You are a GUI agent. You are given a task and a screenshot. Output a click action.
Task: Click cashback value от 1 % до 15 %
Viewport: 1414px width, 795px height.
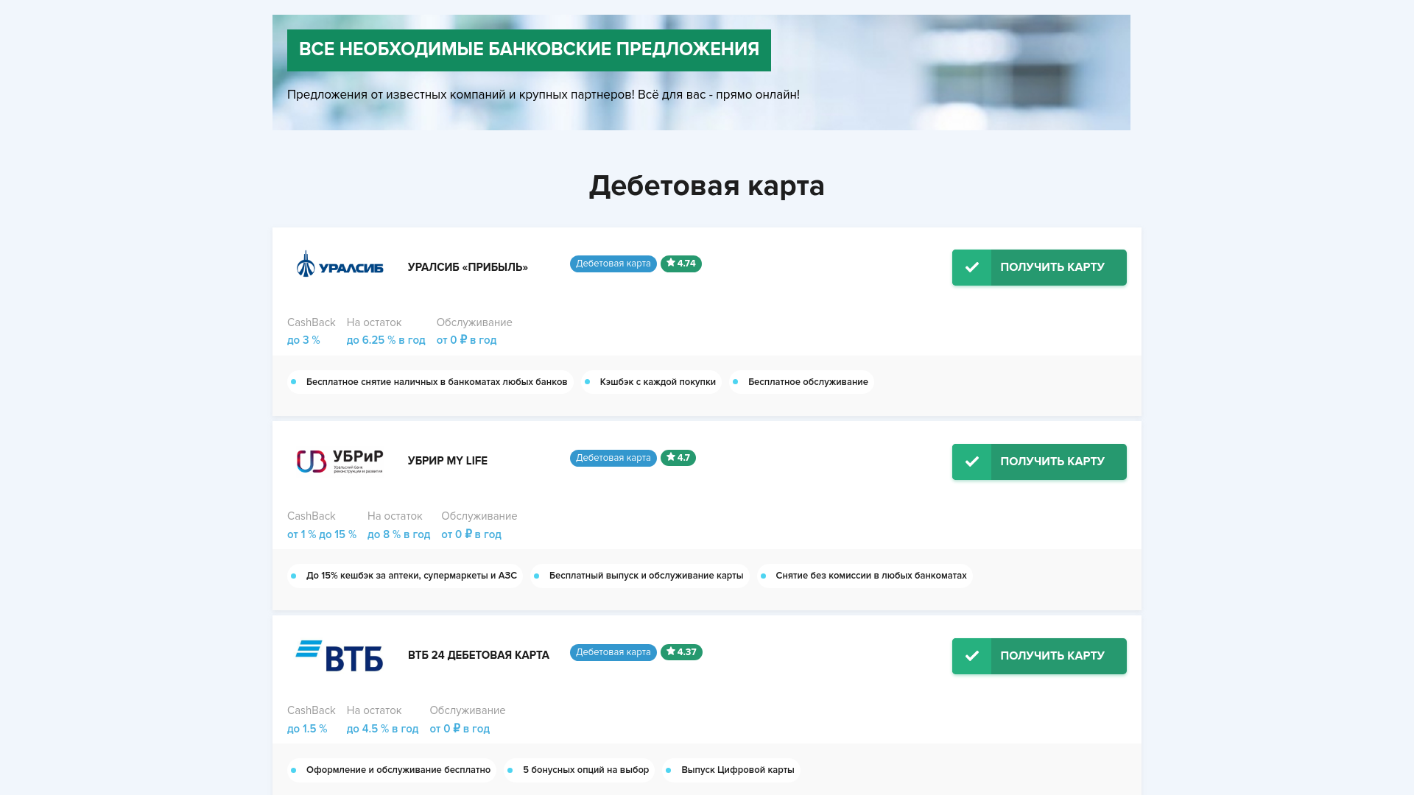click(322, 534)
